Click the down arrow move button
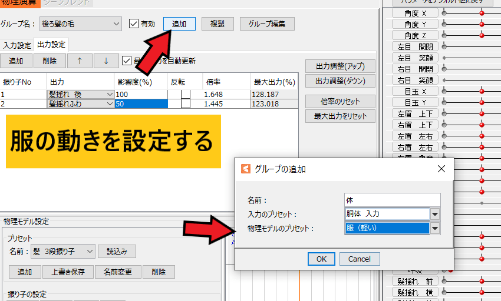Viewport: 501px width, 301px height. (x=106, y=61)
